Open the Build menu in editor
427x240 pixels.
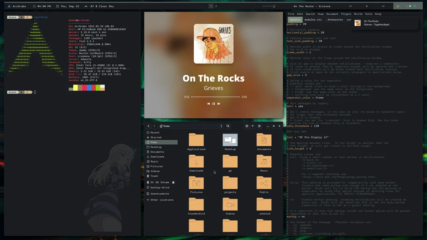pos(358,14)
